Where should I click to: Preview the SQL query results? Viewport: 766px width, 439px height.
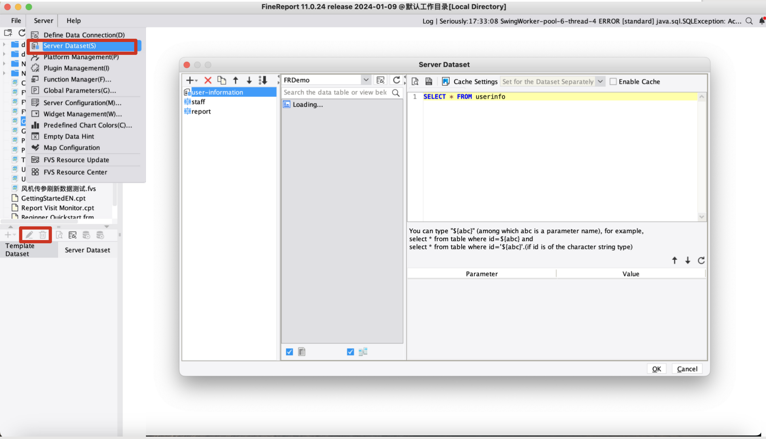click(415, 81)
